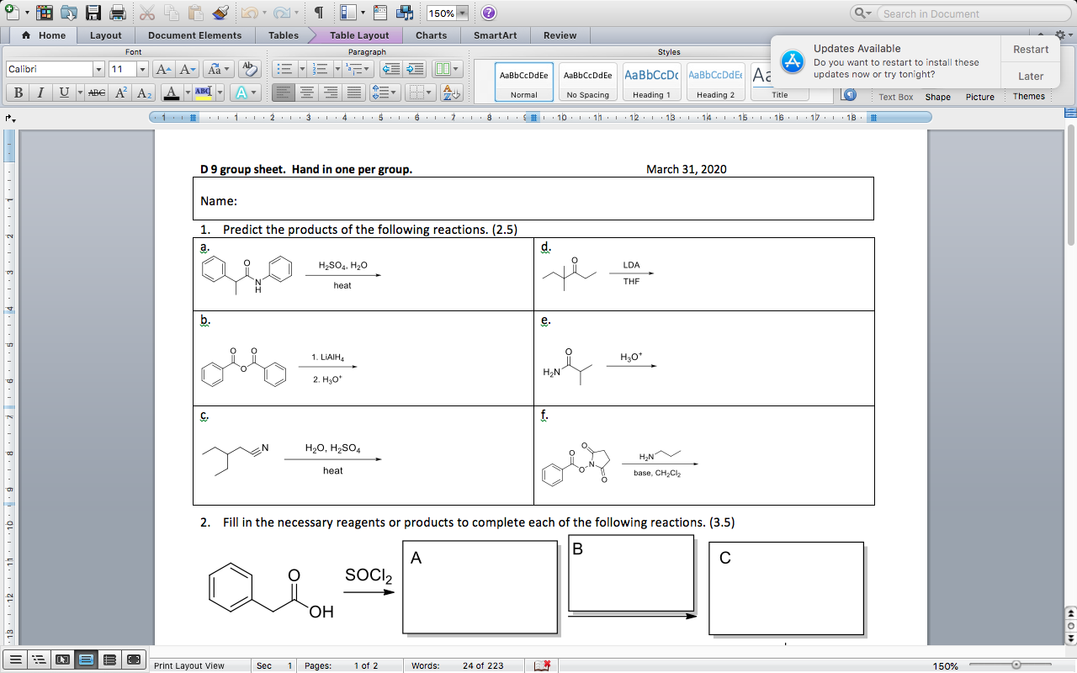Click the Later button on update notification
Image resolution: width=1077 pixels, height=673 pixels.
pos(1030,76)
